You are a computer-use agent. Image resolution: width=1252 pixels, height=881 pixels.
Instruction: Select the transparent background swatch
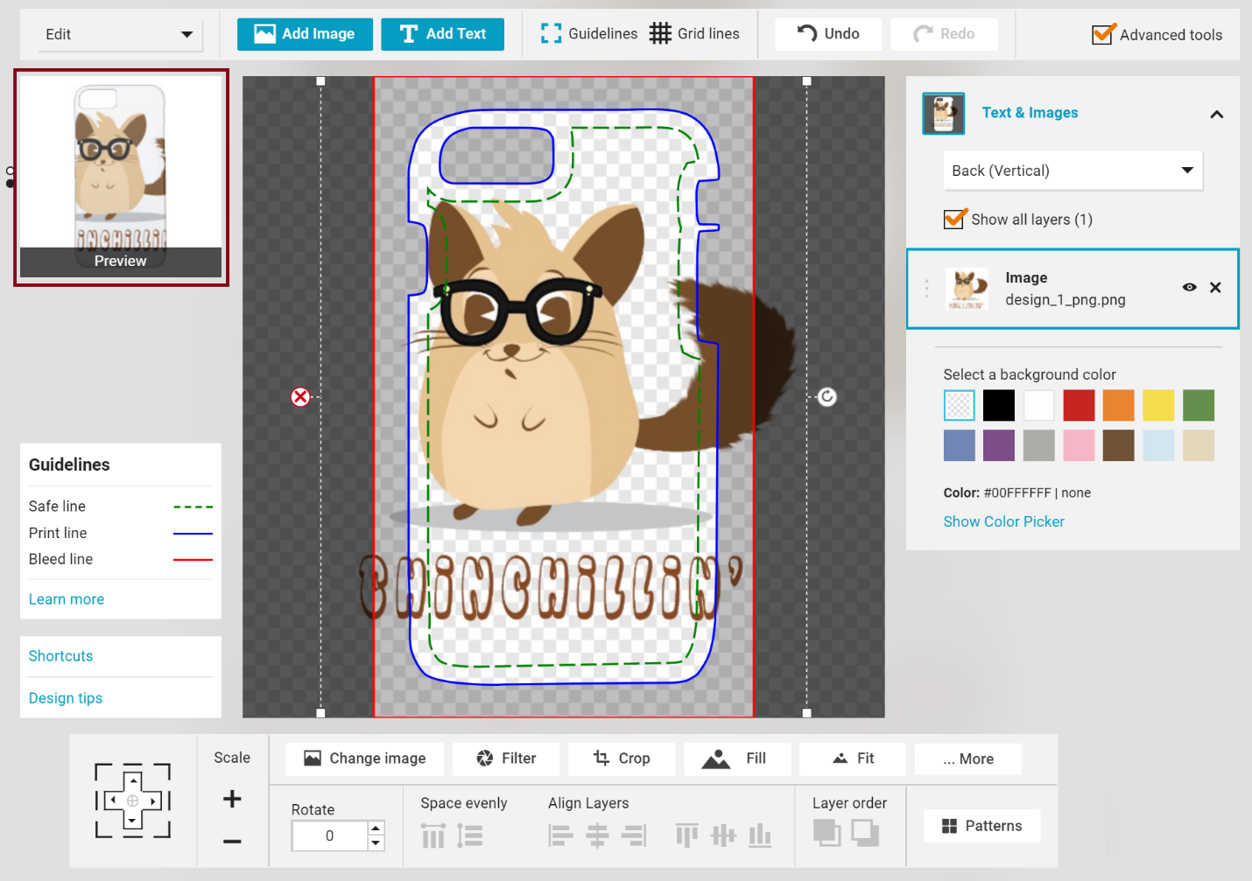pos(960,405)
